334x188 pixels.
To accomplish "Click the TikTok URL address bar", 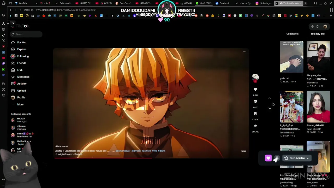I will tap(65, 10).
